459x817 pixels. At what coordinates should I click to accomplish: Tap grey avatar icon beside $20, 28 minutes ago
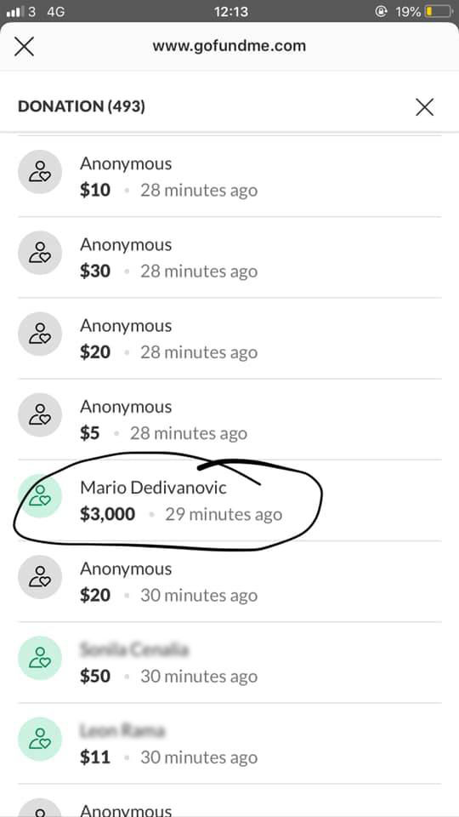coord(40,334)
